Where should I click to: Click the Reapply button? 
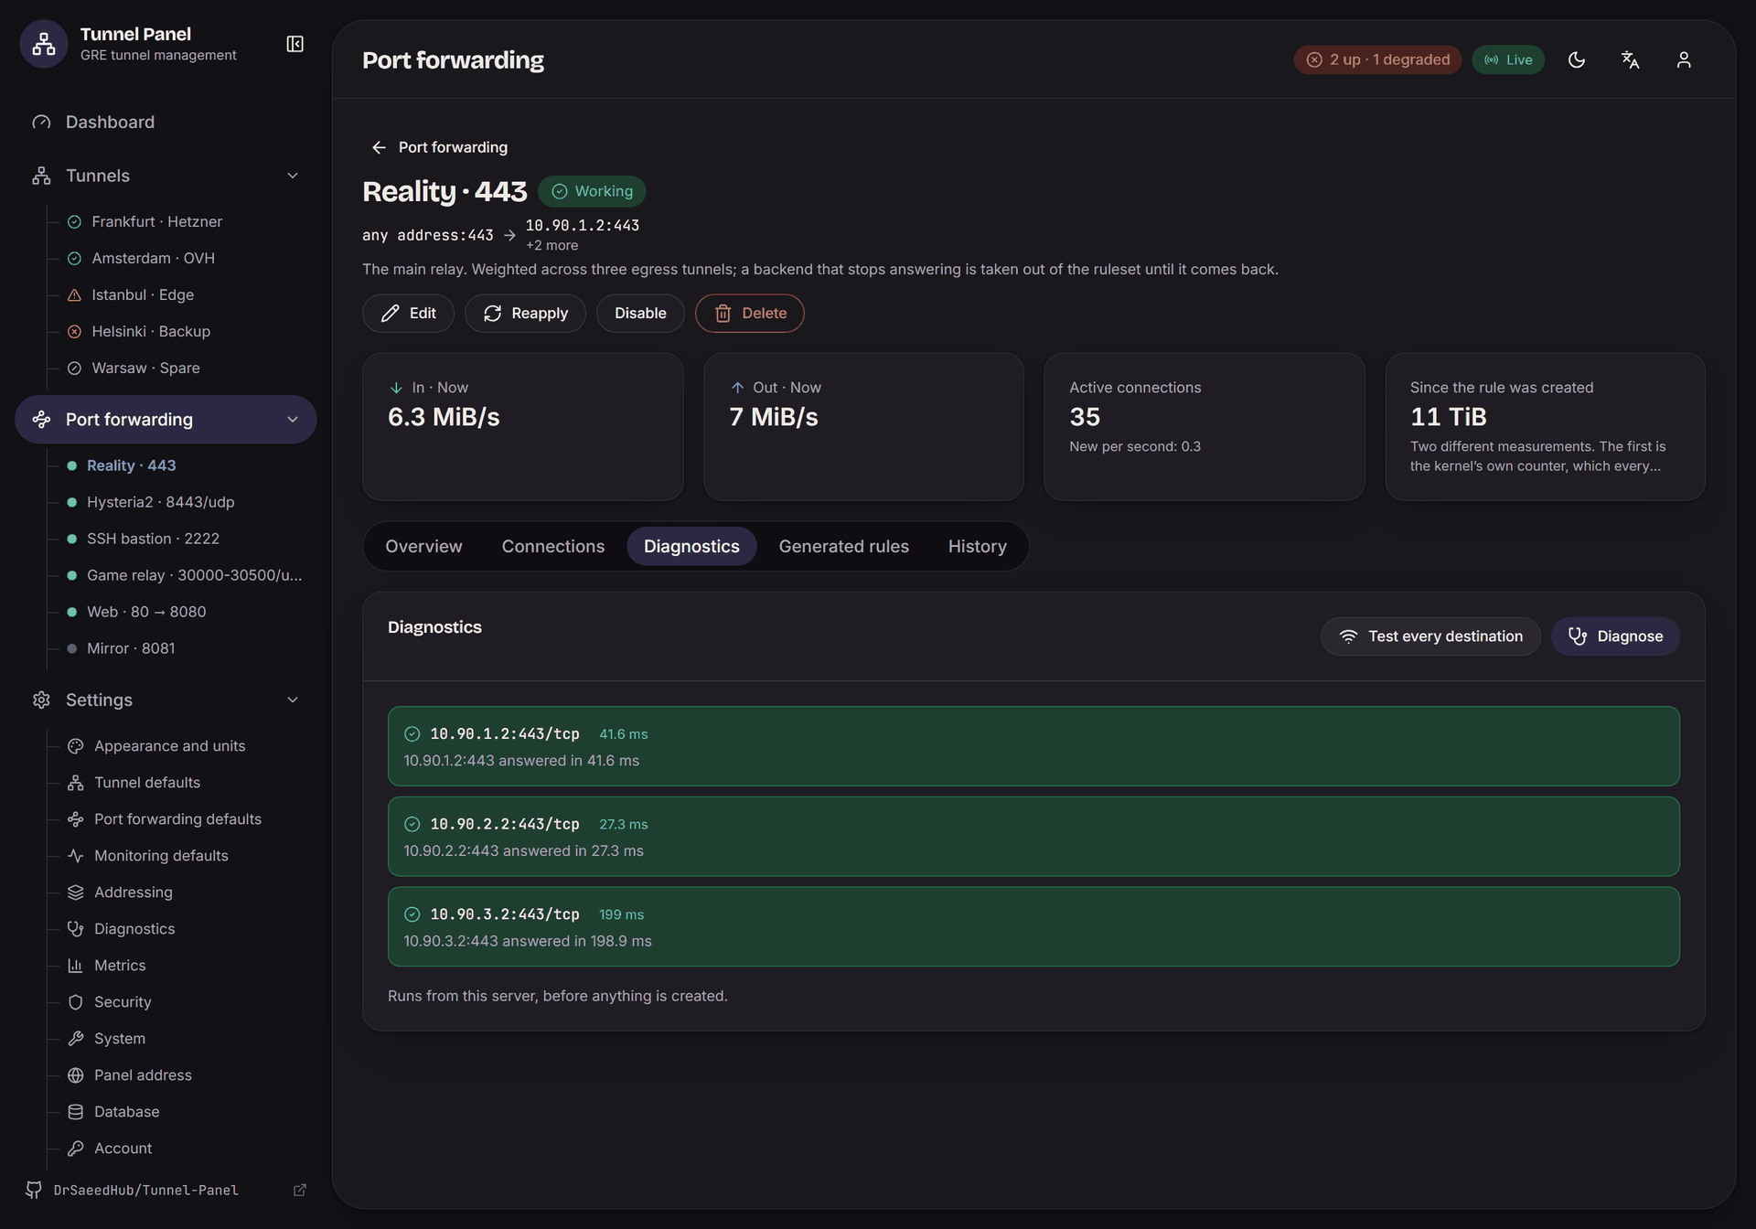pyautogui.click(x=525, y=313)
